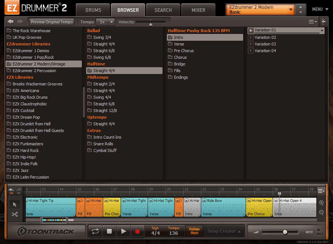Screen dimensions: 333x244
Task: Click the playhead marker at bar 26
Action: (x=279, y=194)
